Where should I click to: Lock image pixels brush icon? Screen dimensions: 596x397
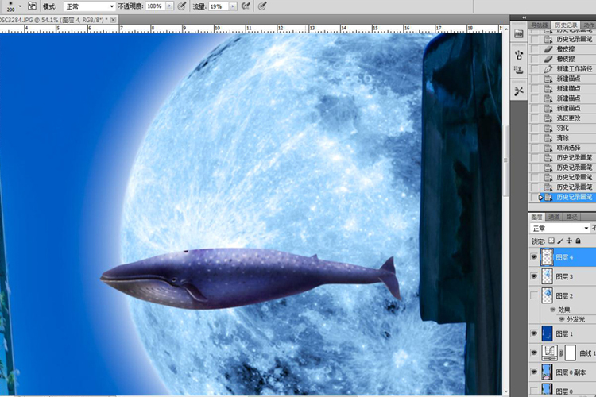coord(560,241)
